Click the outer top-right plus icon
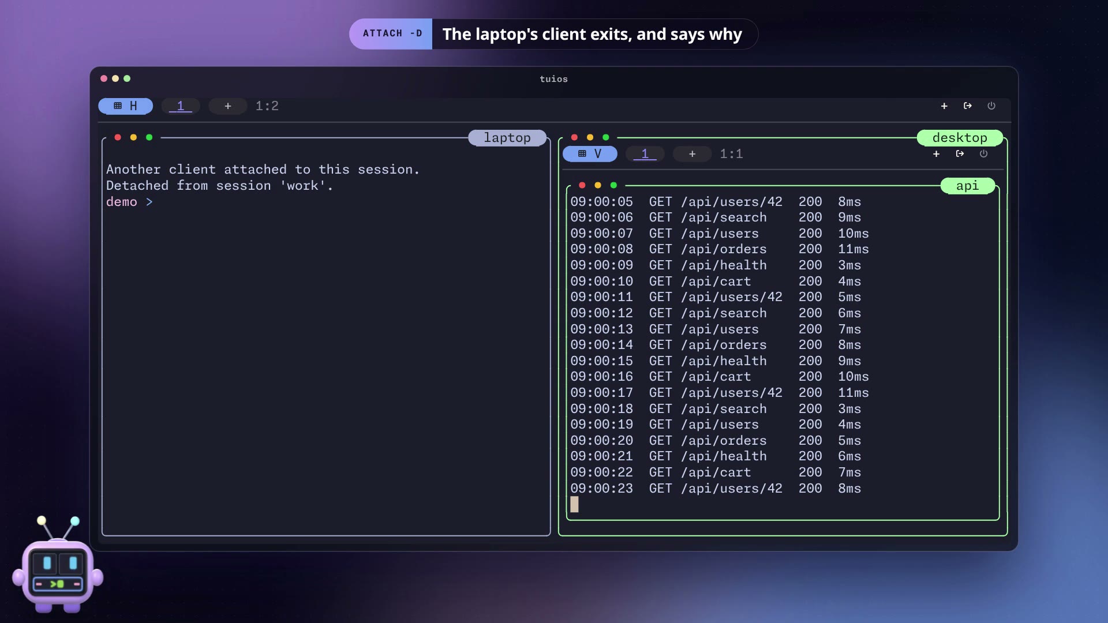 tap(944, 106)
